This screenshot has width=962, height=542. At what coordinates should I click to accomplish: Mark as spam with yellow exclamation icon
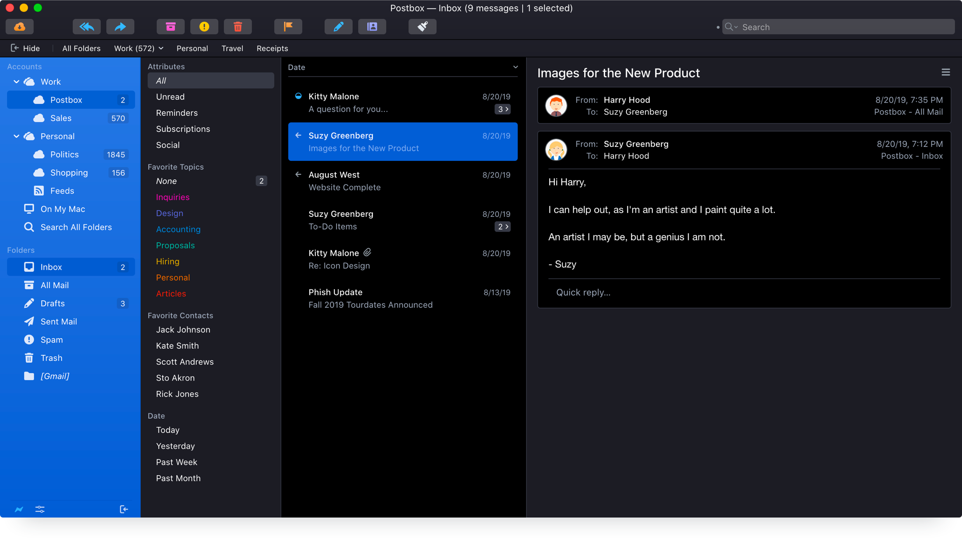click(x=204, y=27)
